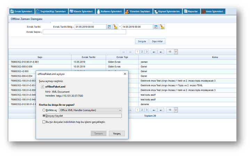
Task: Open calendar picker for start date
Action: coord(109,27)
